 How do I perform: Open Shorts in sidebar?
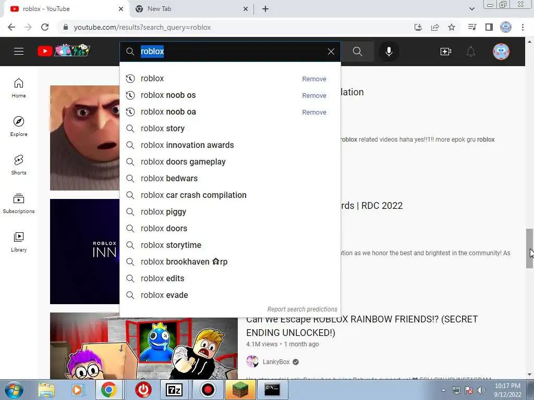coord(19,165)
